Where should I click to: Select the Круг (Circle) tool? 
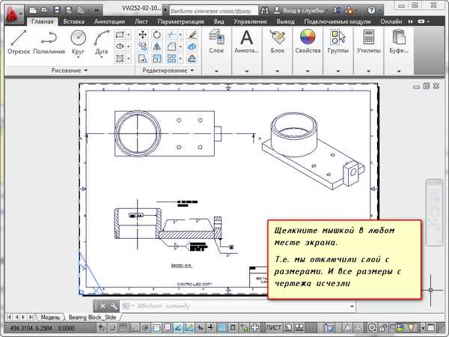[78, 43]
